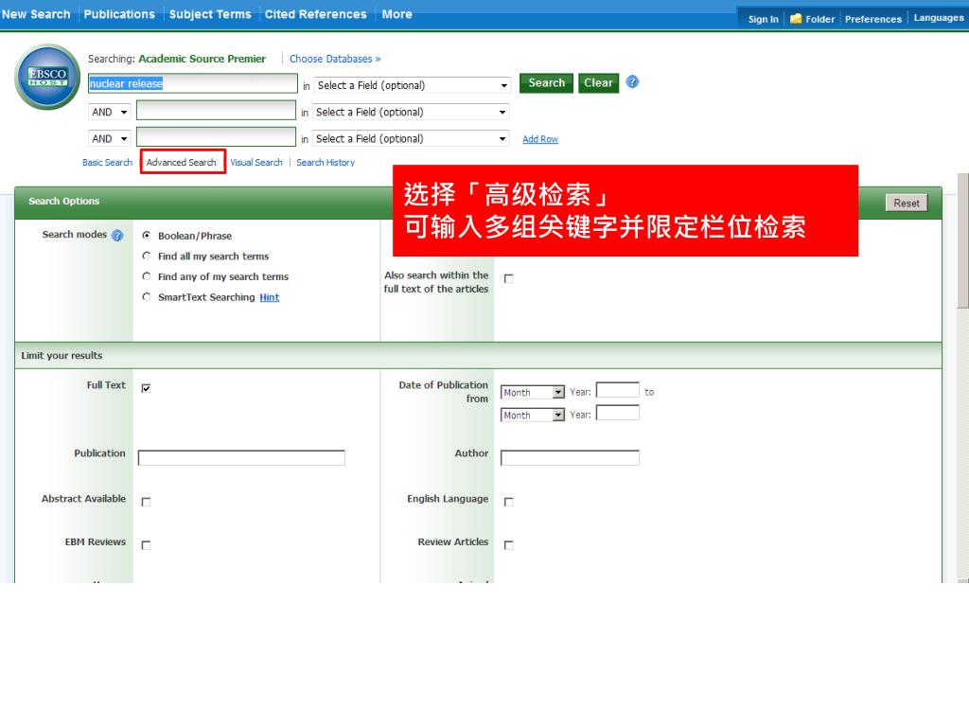
Task: Open the to Month dropdown
Action: (533, 416)
